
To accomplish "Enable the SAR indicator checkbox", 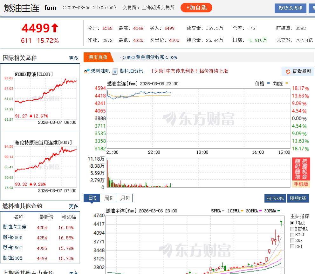I will click(x=292, y=240).
